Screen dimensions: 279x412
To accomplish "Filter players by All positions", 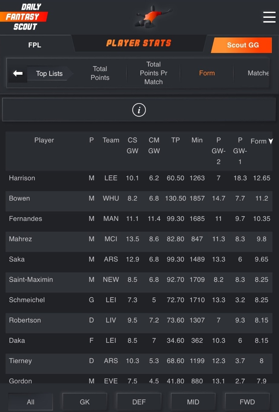I will pos(31,402).
